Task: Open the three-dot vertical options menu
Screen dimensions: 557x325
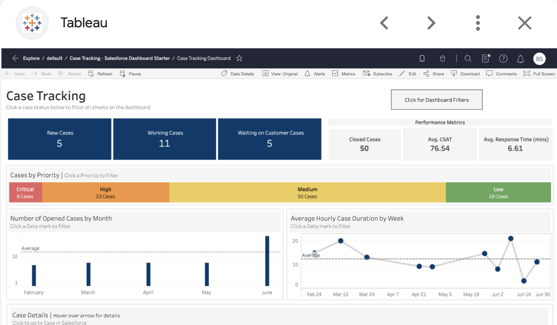Action: click(478, 23)
